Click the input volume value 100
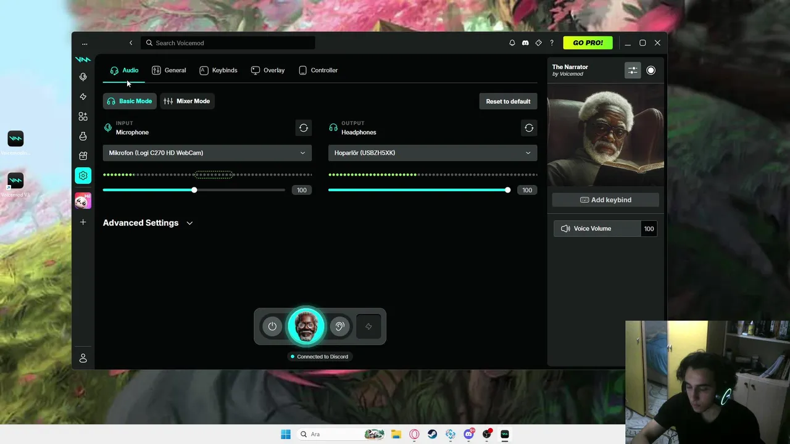 [x=302, y=190]
